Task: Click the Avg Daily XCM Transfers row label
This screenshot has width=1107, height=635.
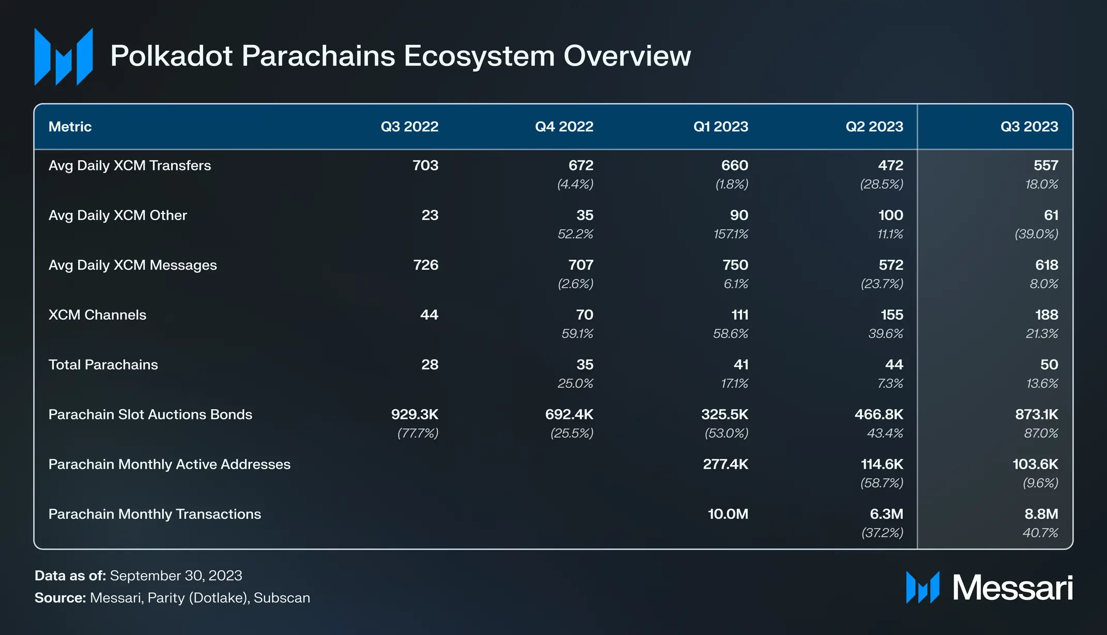Action: 130,165
